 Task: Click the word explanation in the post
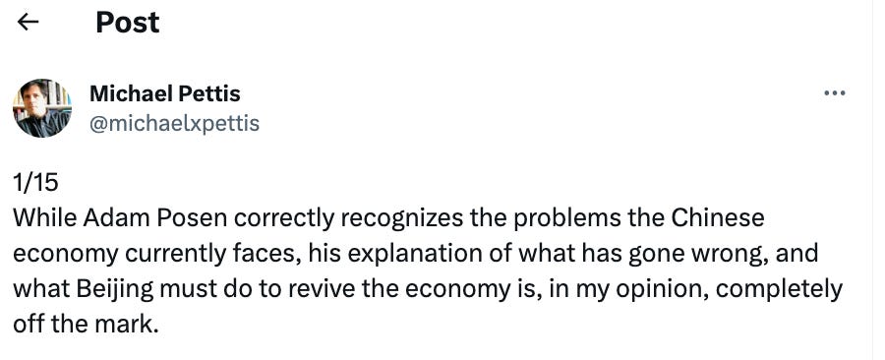tap(402, 255)
